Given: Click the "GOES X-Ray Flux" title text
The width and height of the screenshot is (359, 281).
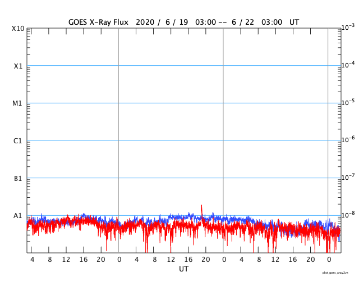Looking at the screenshot, I should [x=98, y=22].
